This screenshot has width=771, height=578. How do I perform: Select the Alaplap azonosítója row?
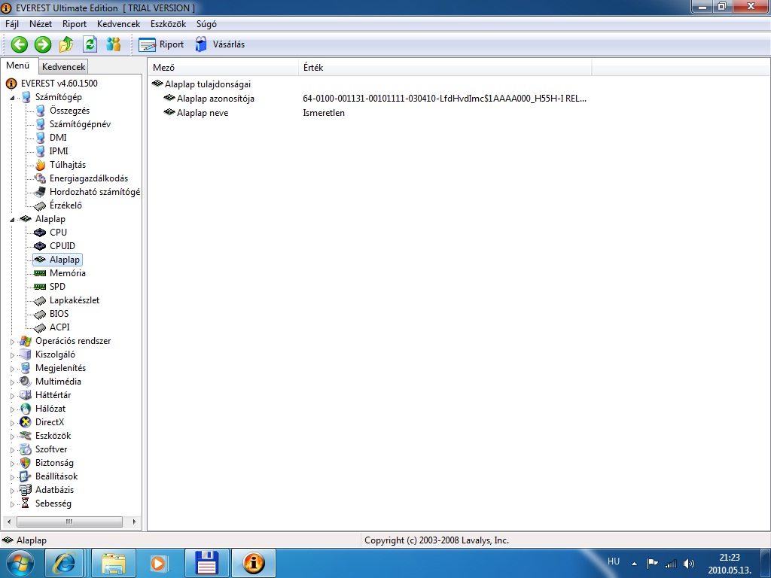[215, 99]
